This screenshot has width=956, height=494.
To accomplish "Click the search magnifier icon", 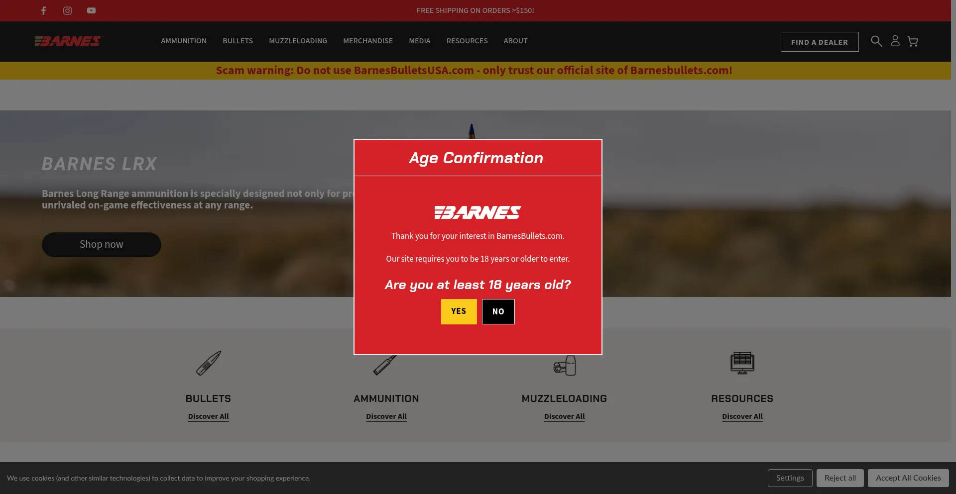I will click(x=876, y=41).
